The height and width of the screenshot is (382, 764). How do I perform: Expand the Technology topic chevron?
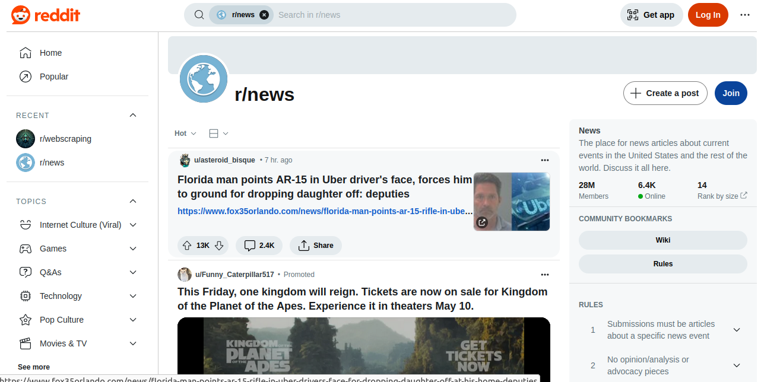coord(133,296)
